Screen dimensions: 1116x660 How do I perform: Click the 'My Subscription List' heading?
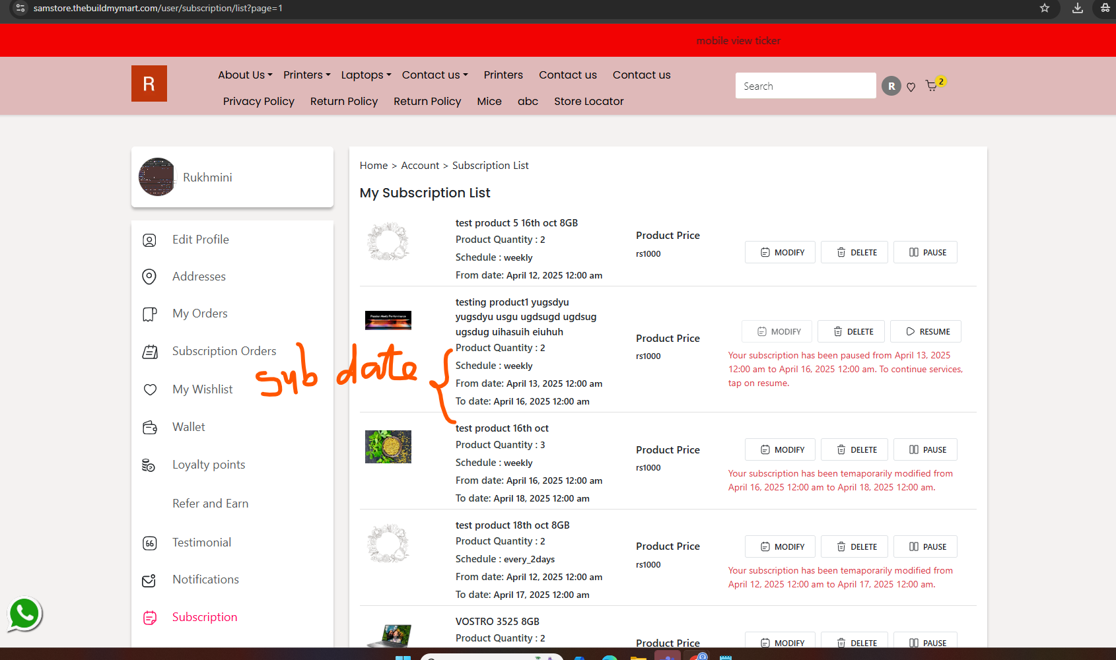[425, 193]
